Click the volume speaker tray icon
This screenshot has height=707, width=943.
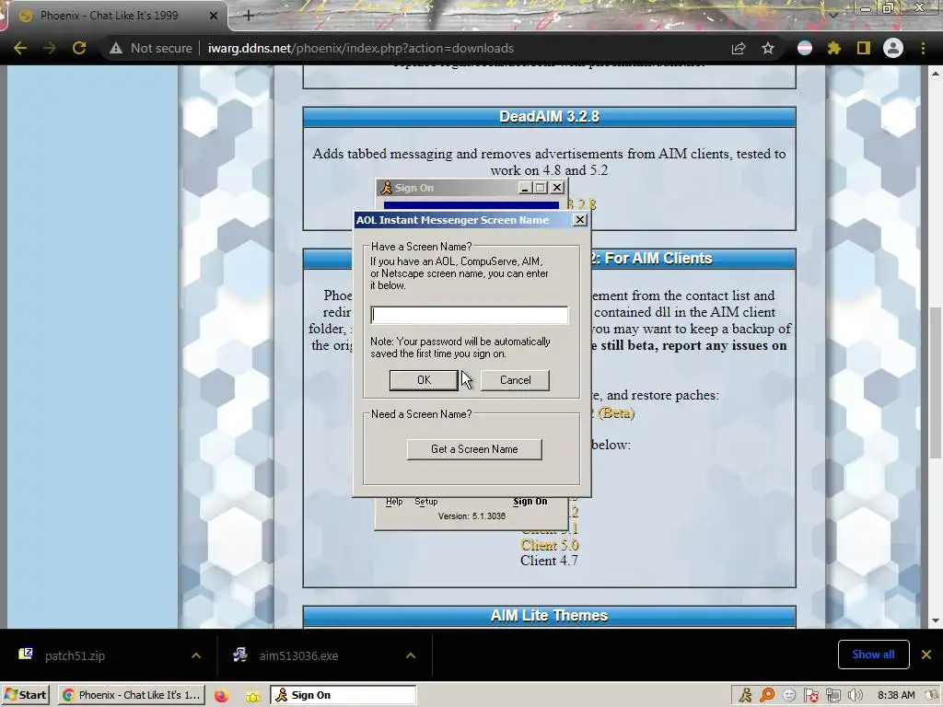[855, 695]
